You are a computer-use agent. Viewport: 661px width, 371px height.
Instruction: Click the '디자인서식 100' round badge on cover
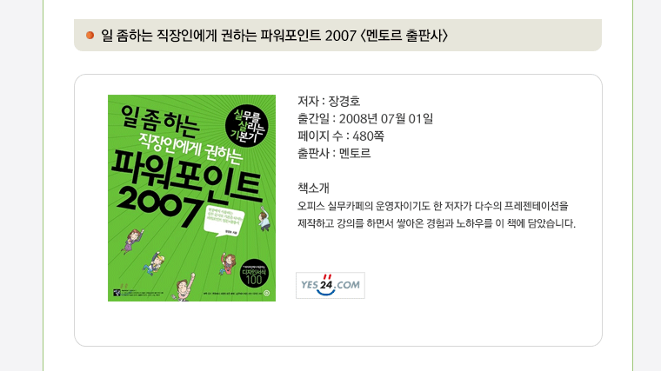(x=254, y=275)
